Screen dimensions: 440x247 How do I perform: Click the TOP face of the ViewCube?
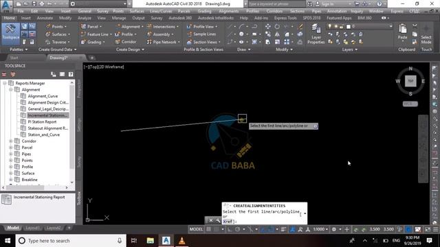(x=410, y=81)
